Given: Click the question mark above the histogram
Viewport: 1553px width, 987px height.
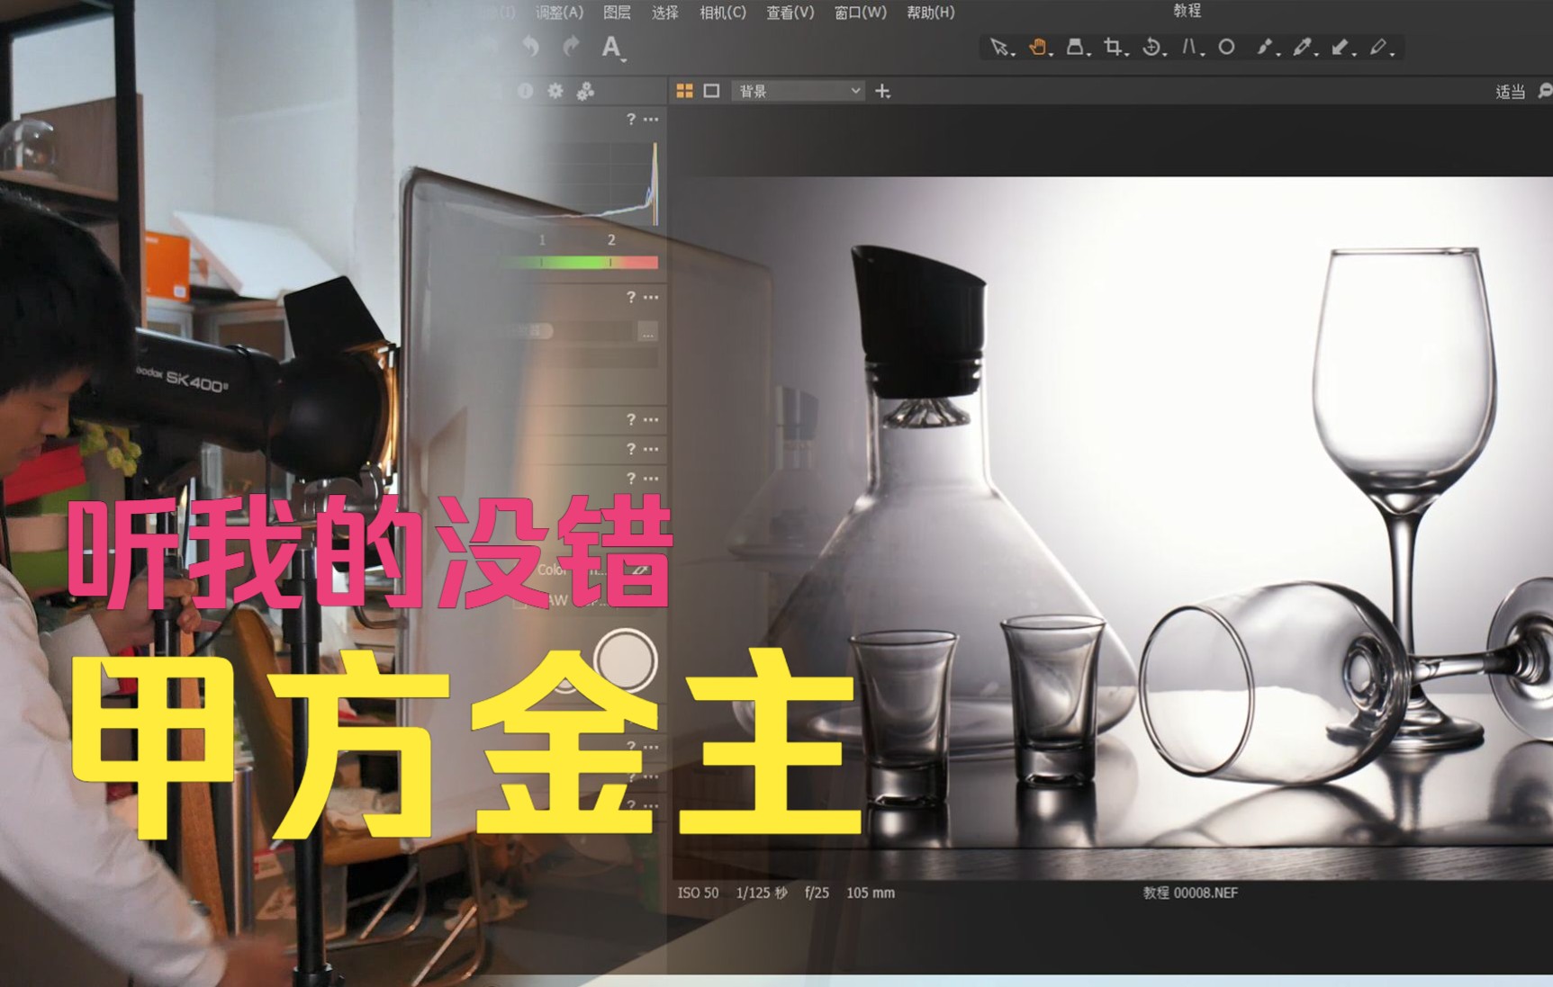Looking at the screenshot, I should [631, 119].
